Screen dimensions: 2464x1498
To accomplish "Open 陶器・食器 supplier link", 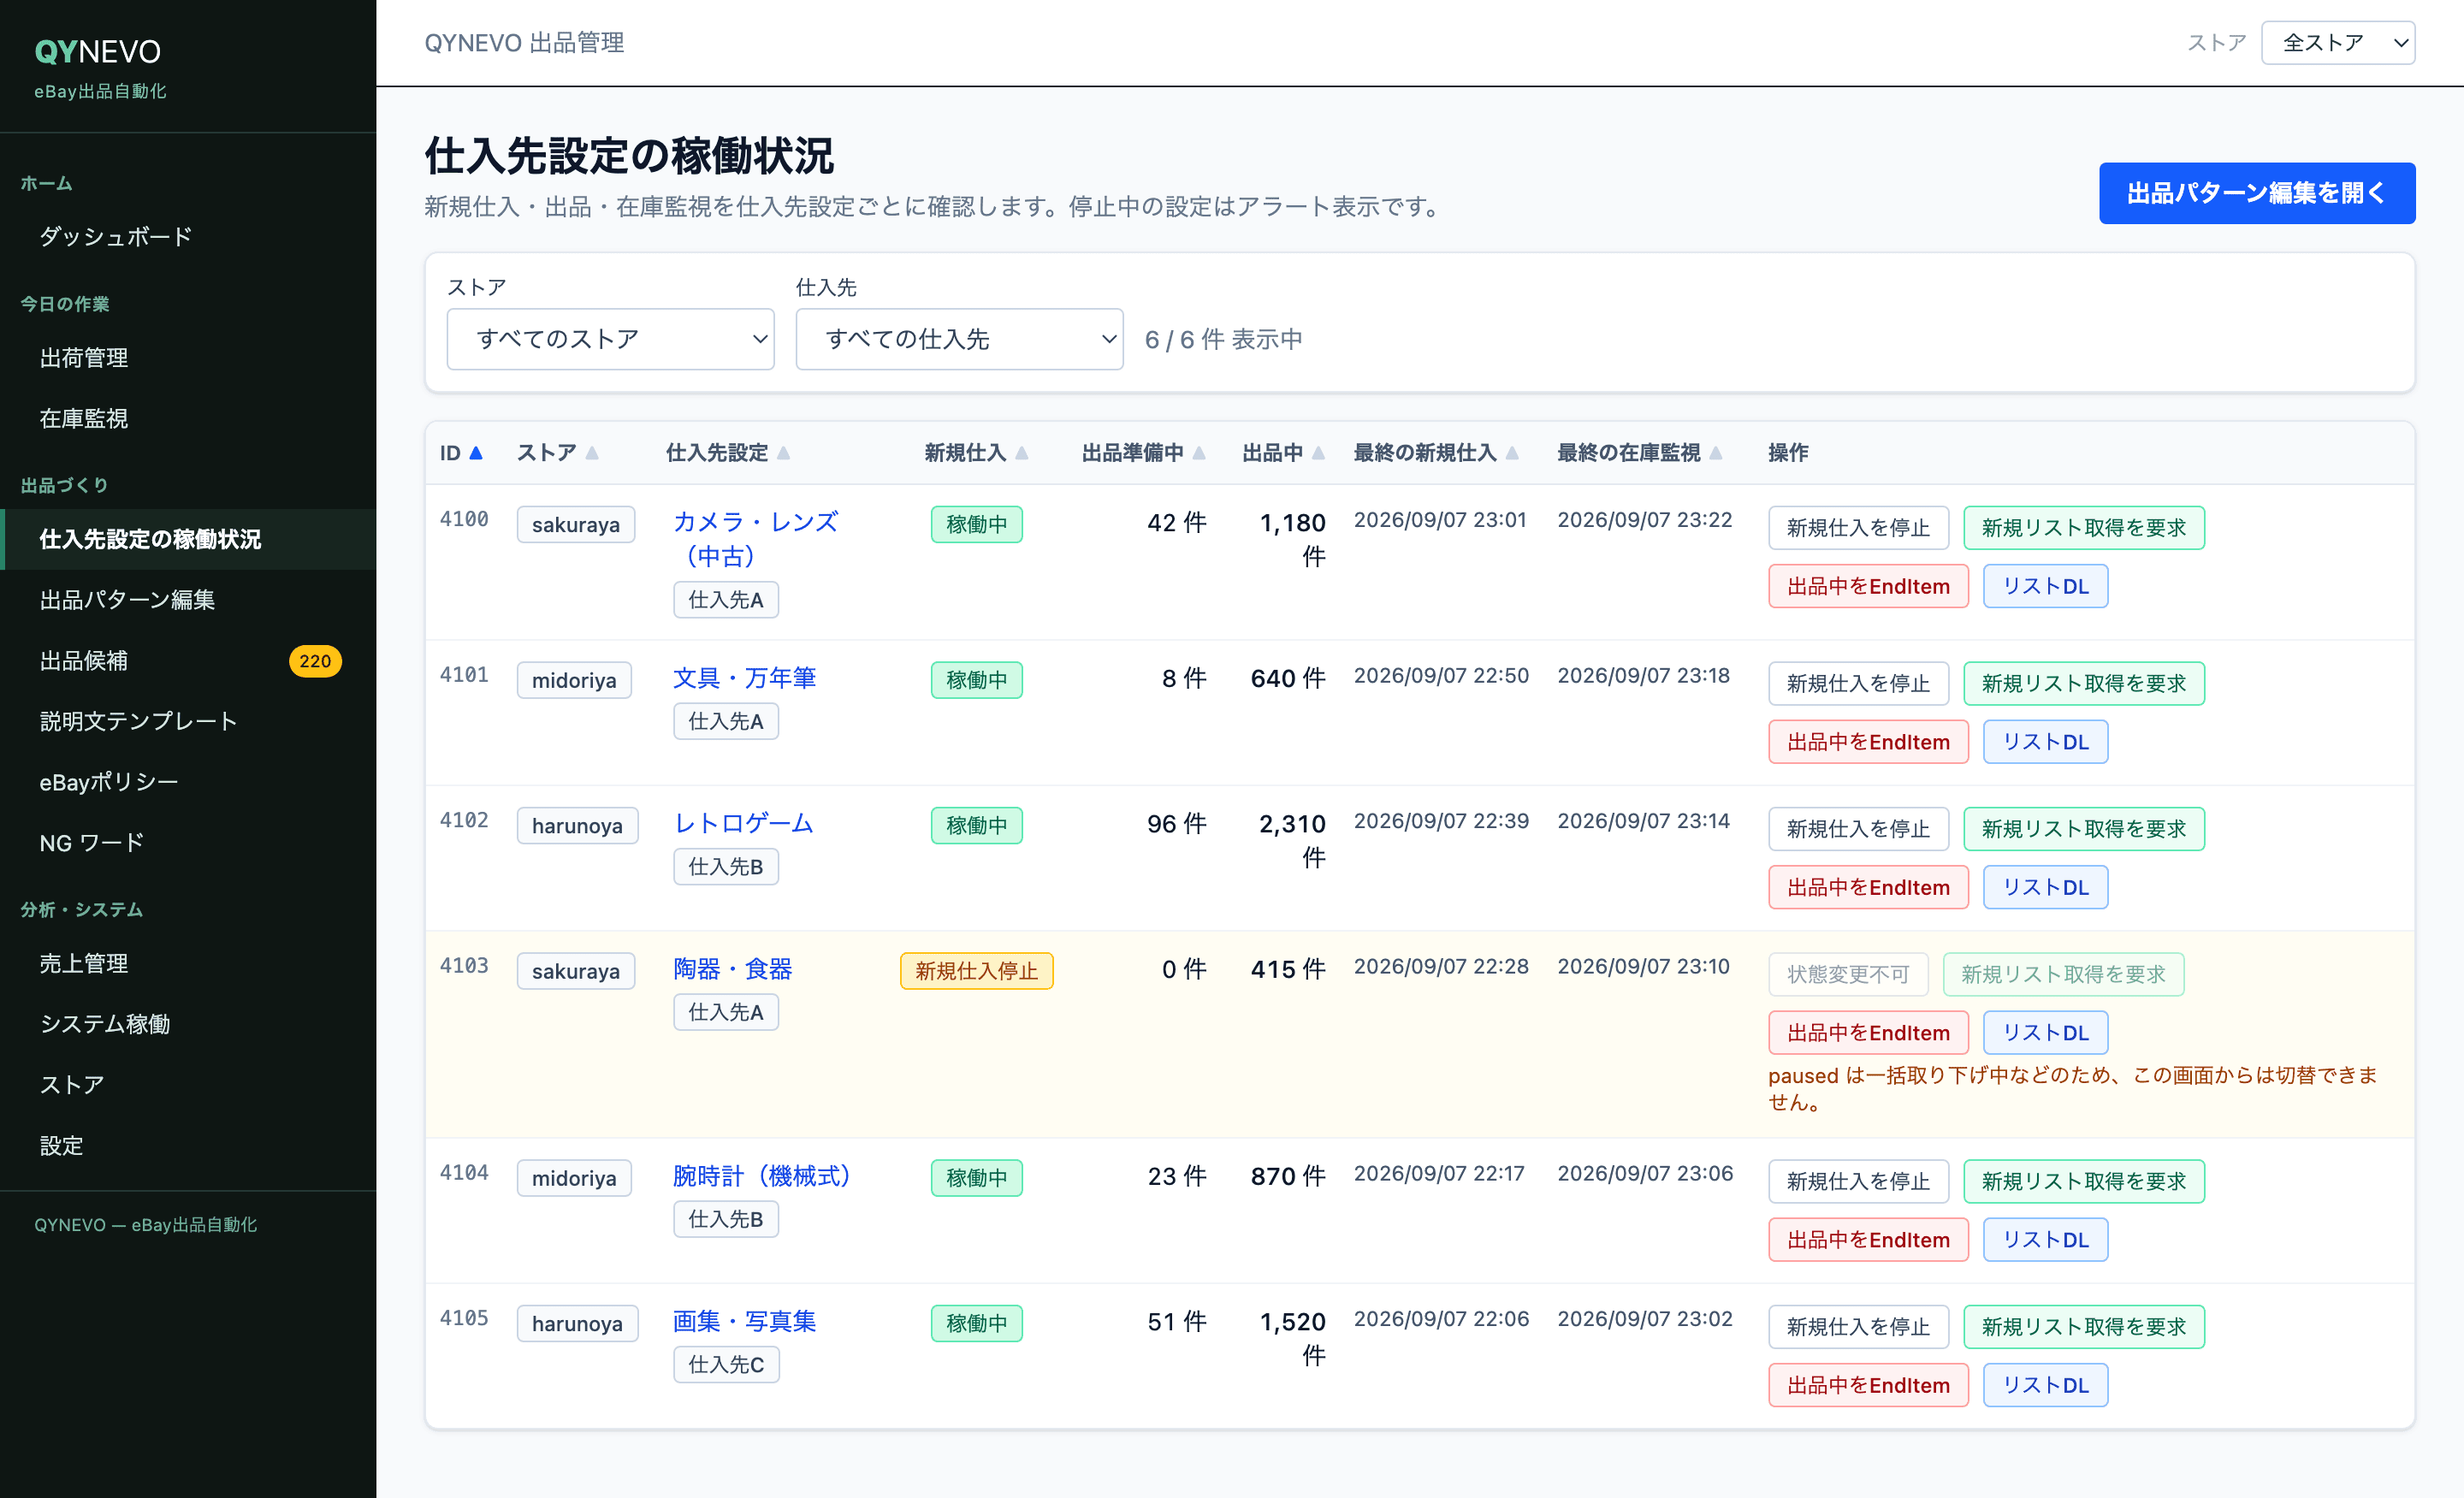I will pos(732,969).
